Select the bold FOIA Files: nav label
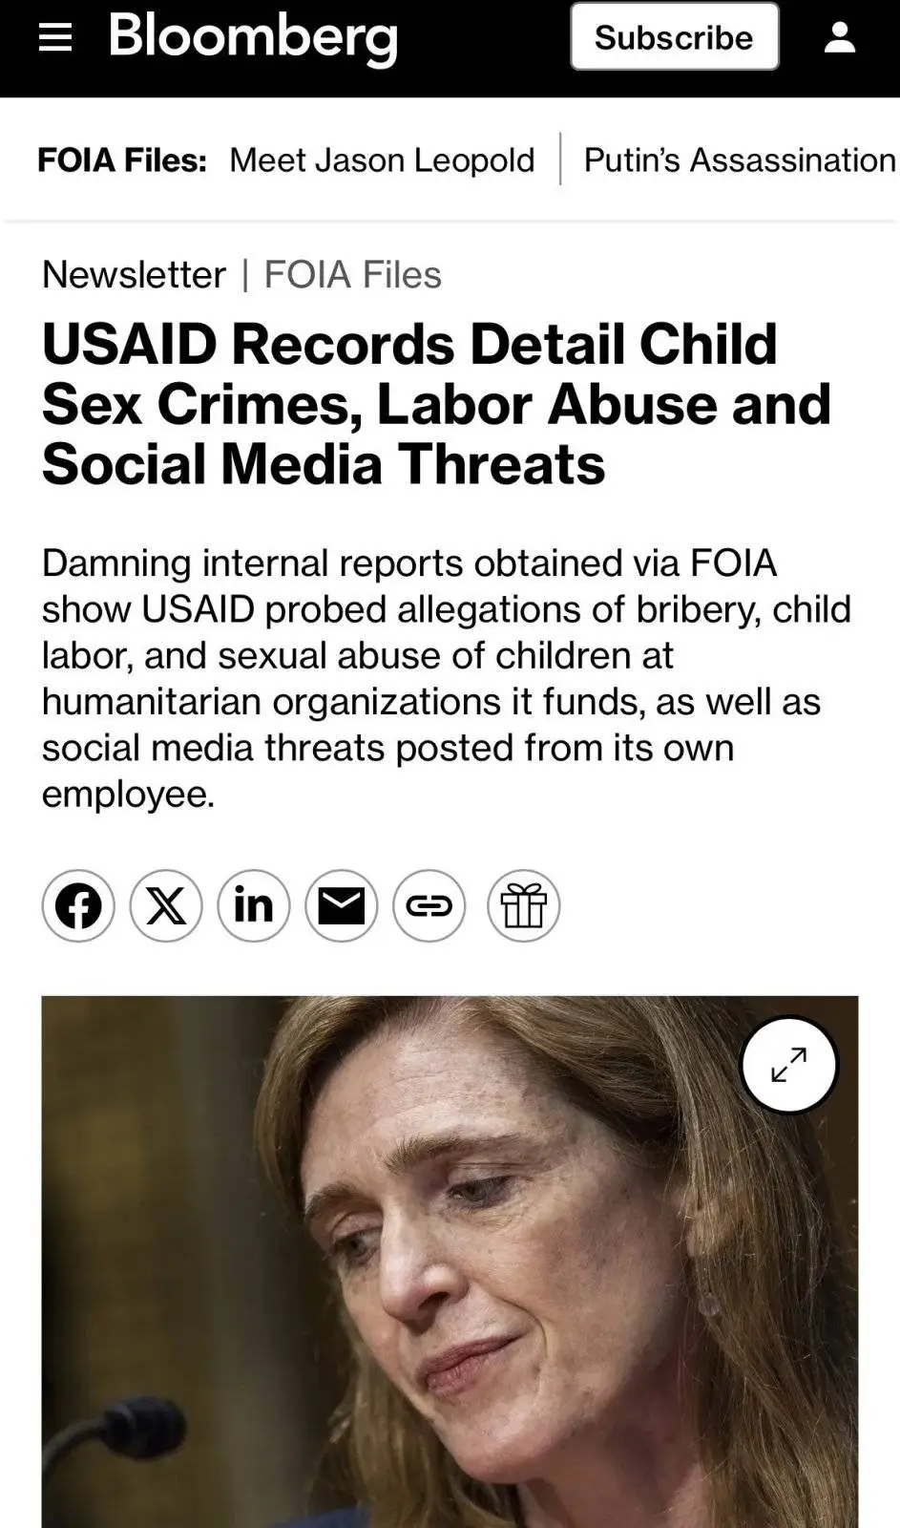The image size is (900, 1528). coord(122,159)
